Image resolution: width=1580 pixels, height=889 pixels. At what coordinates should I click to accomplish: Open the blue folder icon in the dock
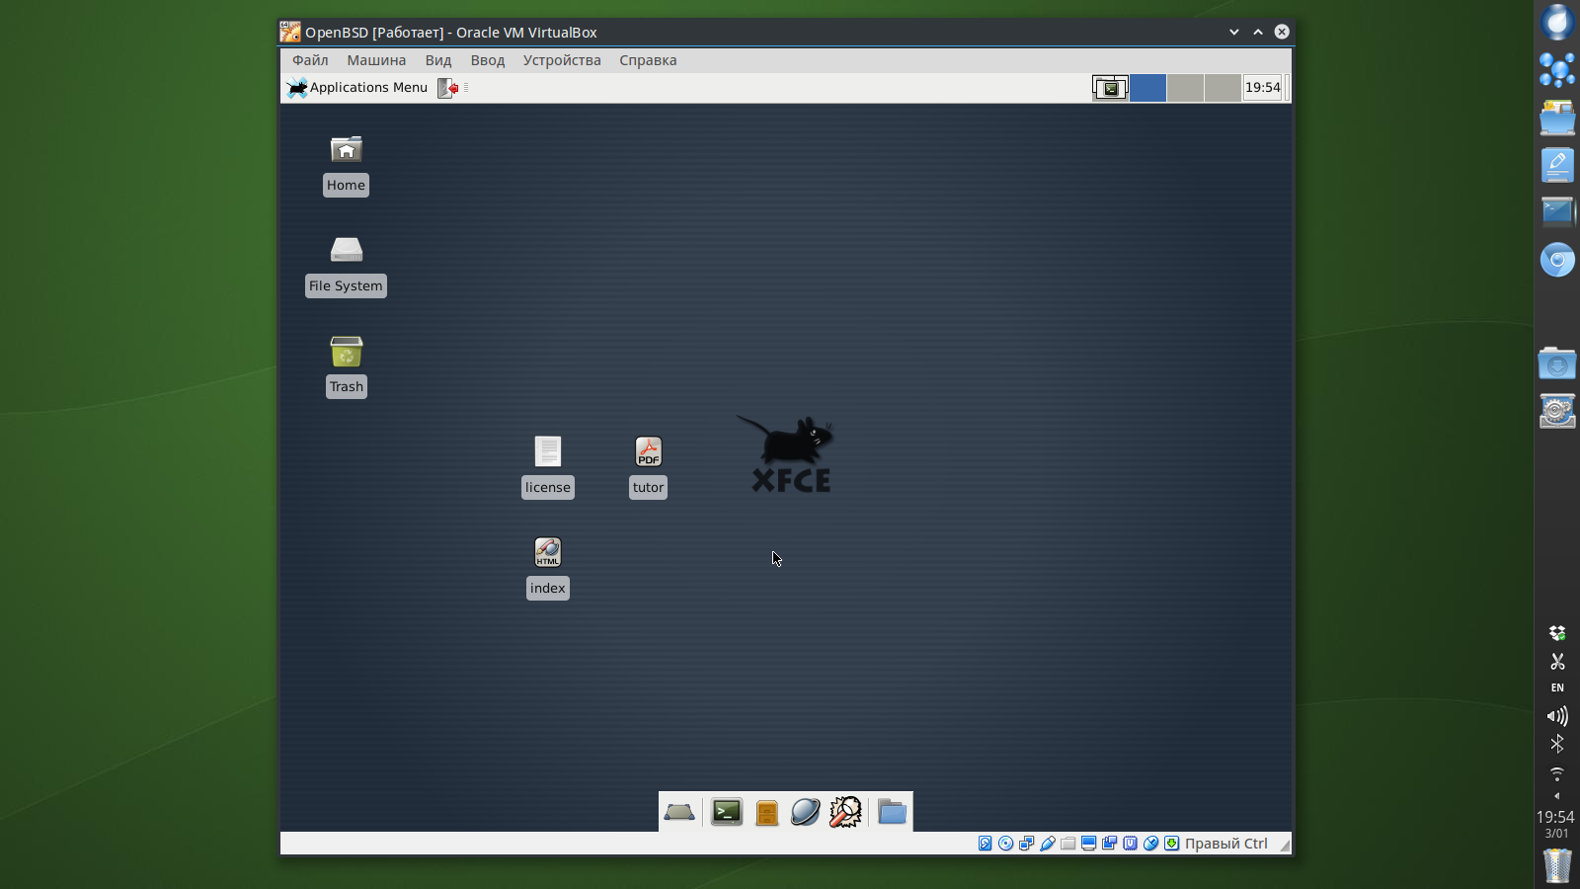pos(892,812)
